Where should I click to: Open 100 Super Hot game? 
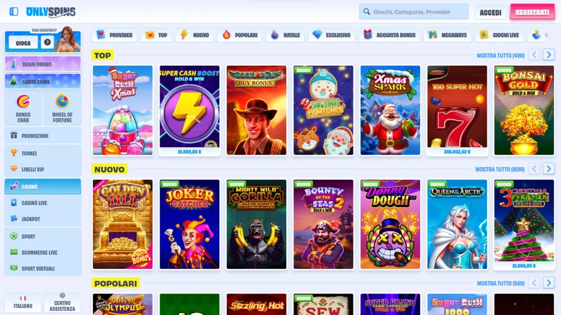click(x=457, y=110)
